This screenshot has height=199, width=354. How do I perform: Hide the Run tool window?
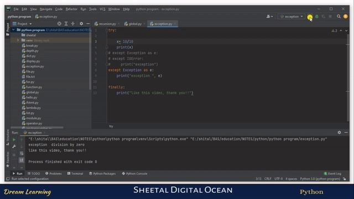346,133
